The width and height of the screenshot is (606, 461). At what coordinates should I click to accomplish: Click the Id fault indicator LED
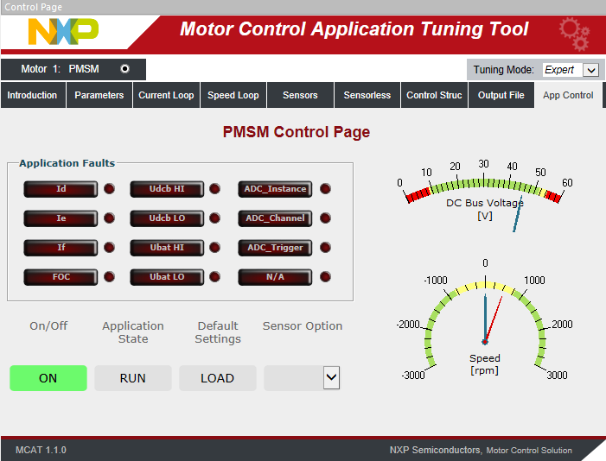coord(110,189)
